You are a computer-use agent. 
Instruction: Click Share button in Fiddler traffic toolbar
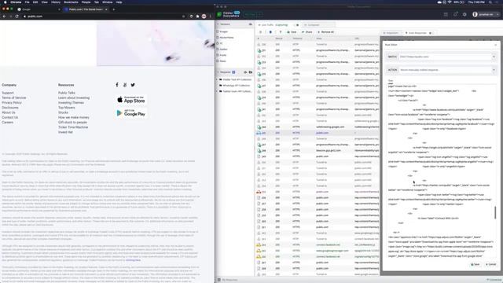307,32
